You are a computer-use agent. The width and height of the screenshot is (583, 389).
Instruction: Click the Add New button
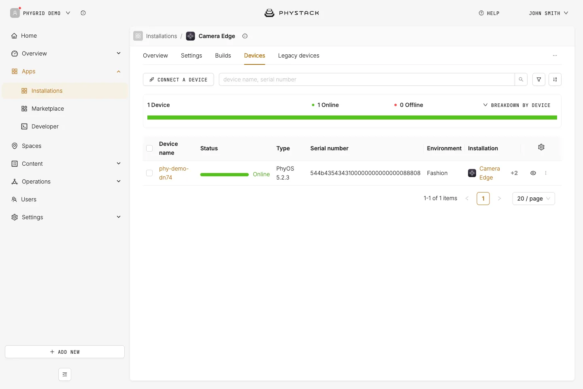(x=65, y=352)
